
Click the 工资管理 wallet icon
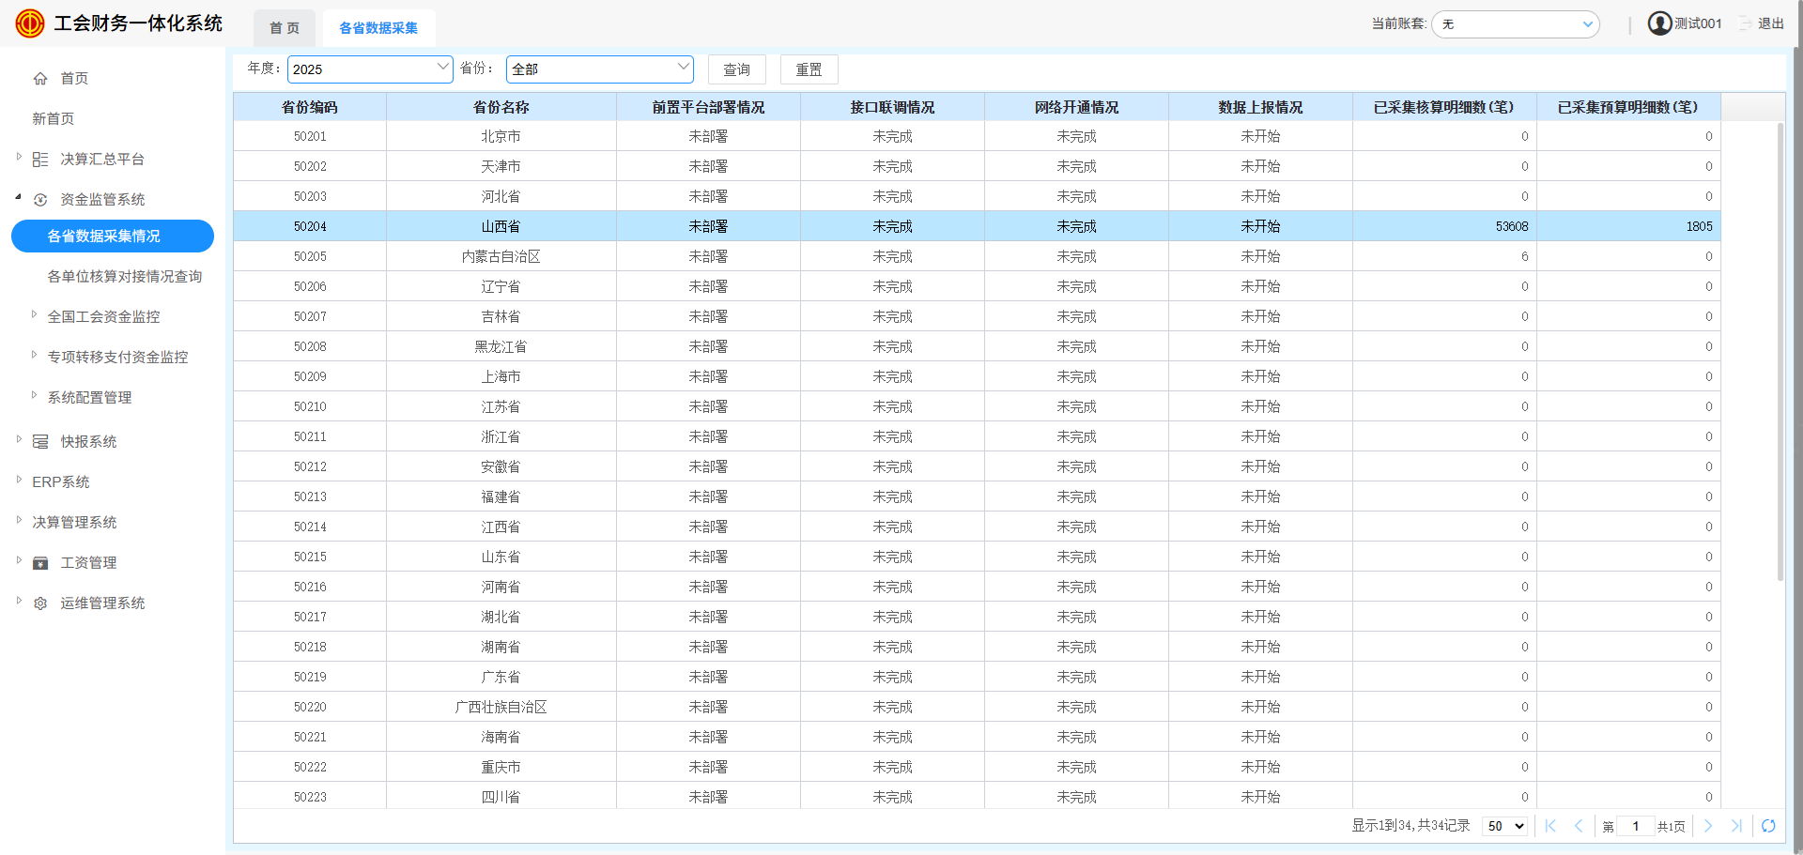coord(40,563)
